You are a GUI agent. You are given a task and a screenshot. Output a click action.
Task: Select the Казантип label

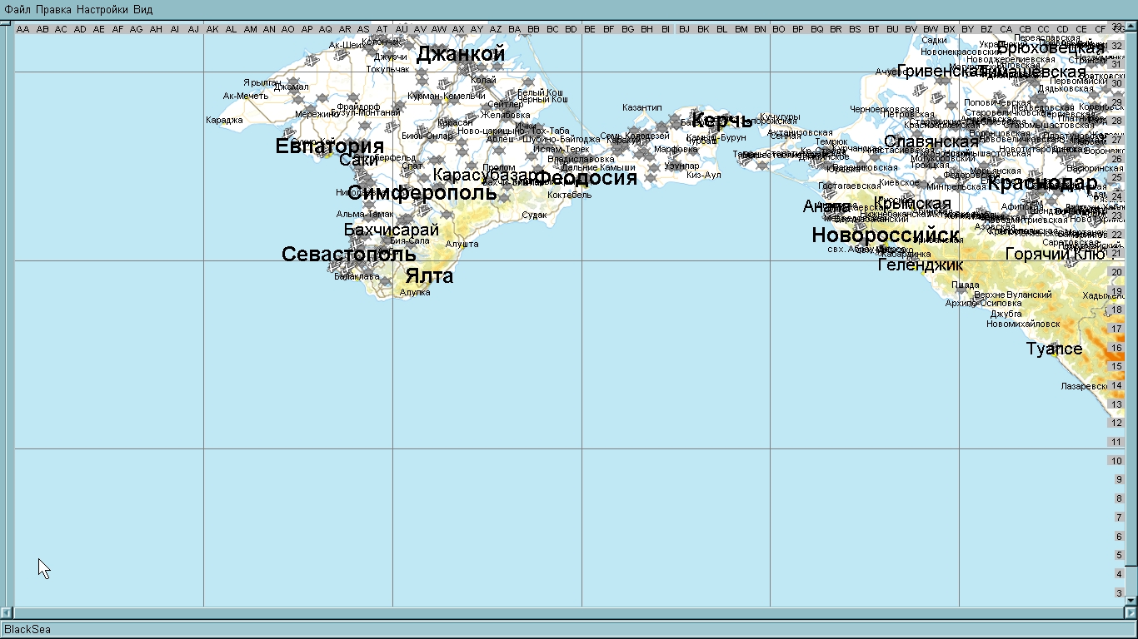(642, 107)
